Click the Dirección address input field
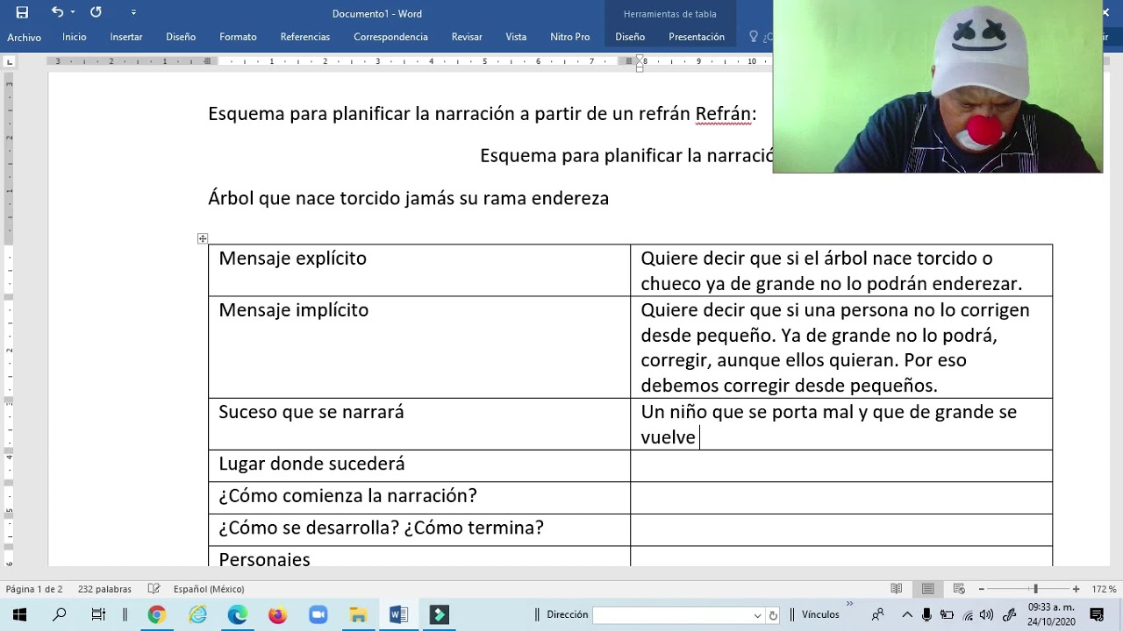 click(x=672, y=615)
